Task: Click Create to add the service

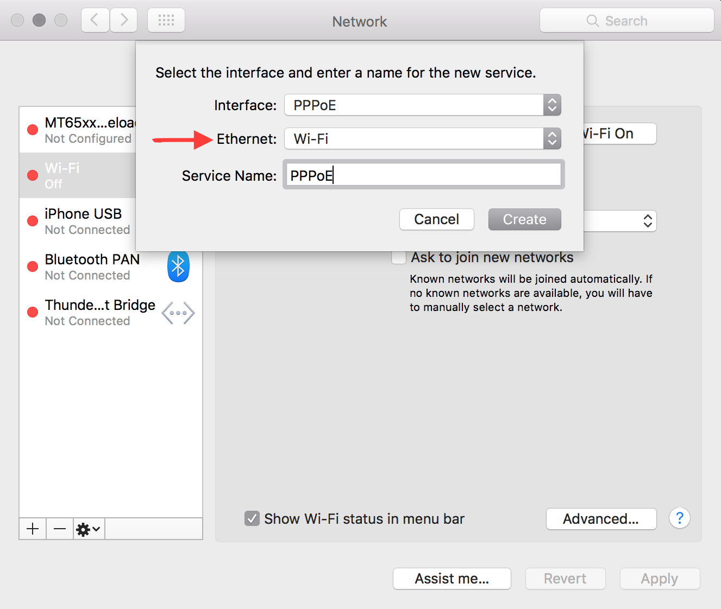Action: click(x=525, y=219)
